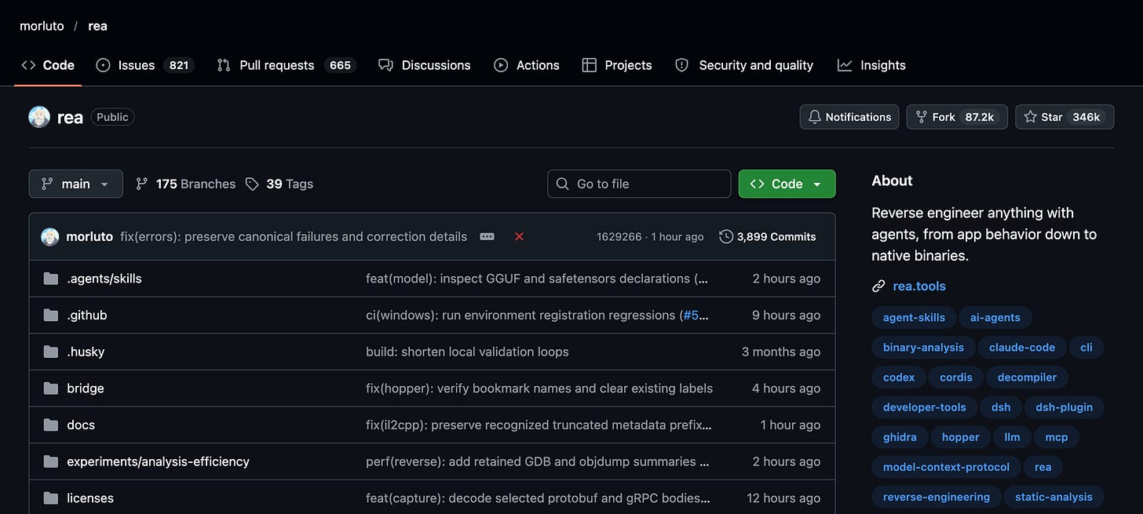Click the morluto avatar in commit row
The height and width of the screenshot is (514, 1143).
tap(50, 236)
